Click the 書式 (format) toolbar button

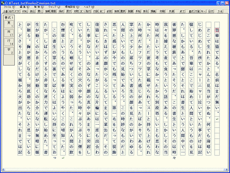191,11
